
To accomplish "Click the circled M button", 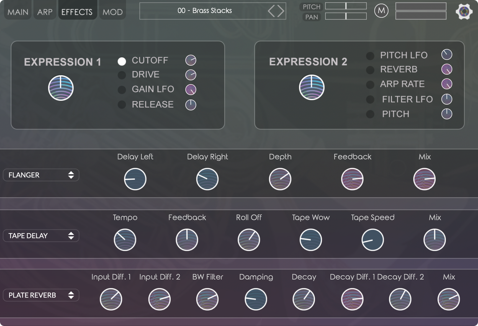I will click(381, 11).
